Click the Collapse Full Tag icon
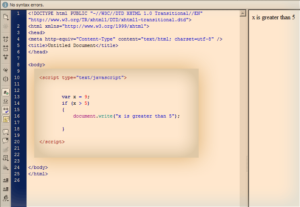 (6, 39)
